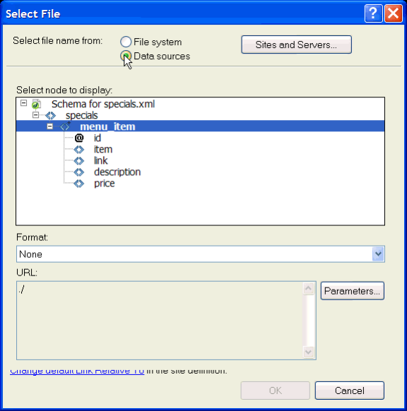Click the @ attribute icon for id
This screenshot has width=407, height=411.
click(79, 138)
